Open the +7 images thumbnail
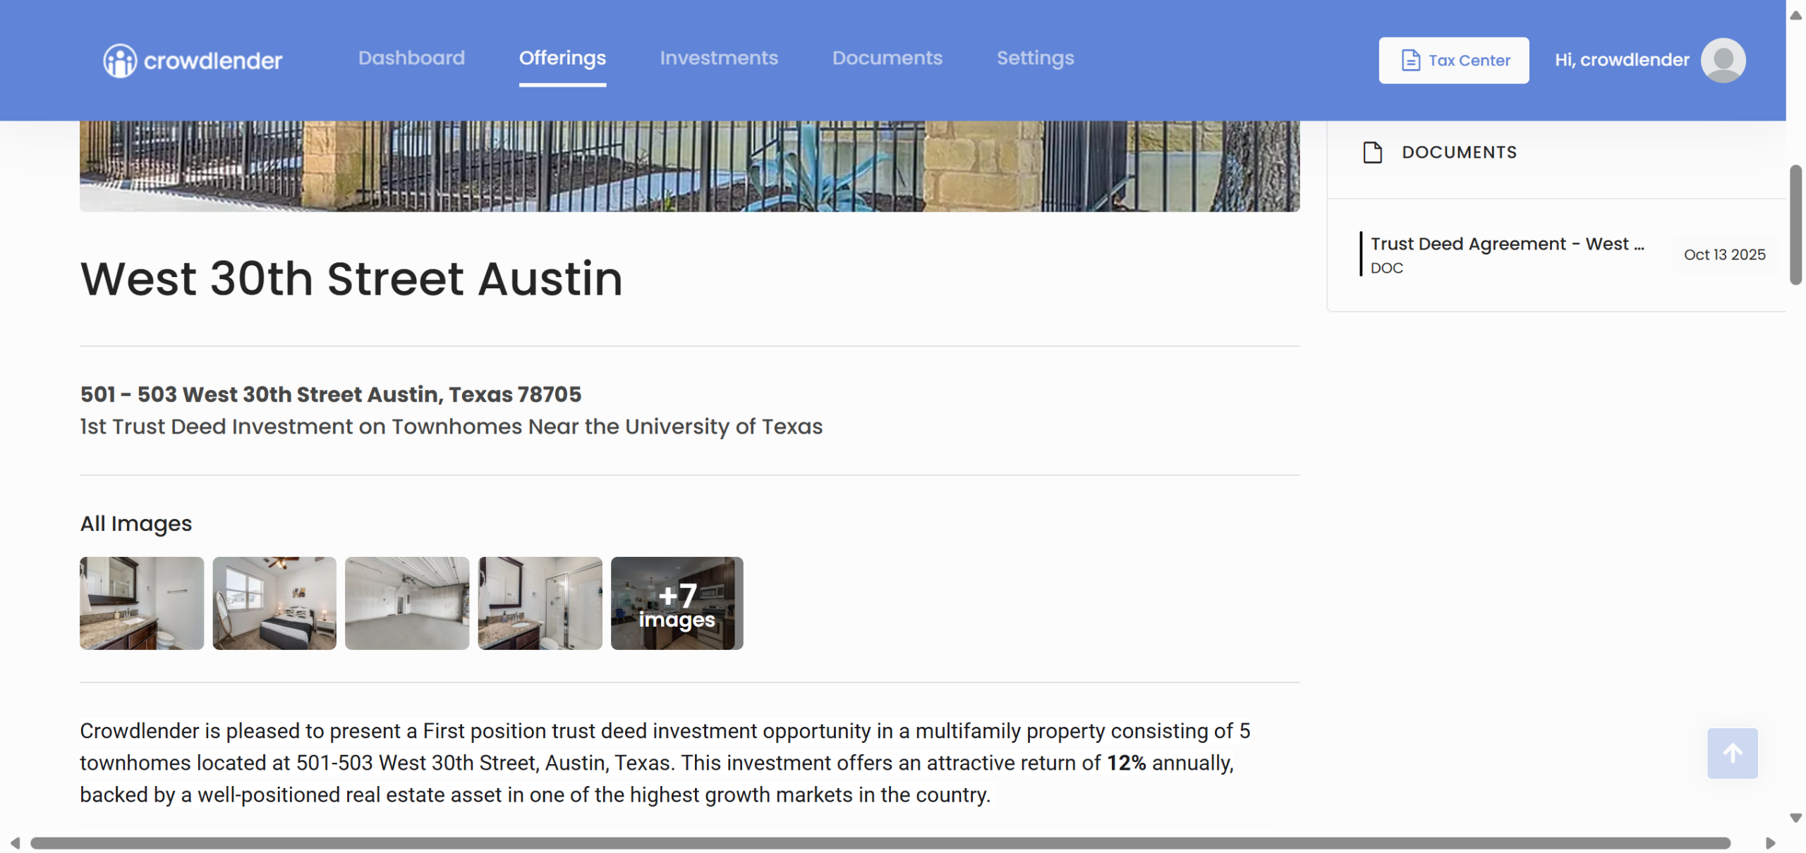This screenshot has width=1806, height=853. click(x=677, y=603)
